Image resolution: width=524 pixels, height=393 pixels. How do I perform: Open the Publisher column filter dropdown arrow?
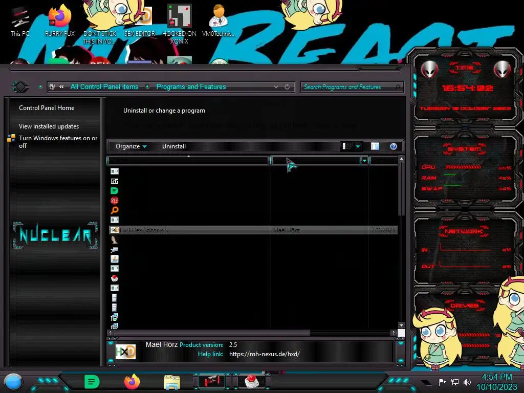click(x=364, y=161)
